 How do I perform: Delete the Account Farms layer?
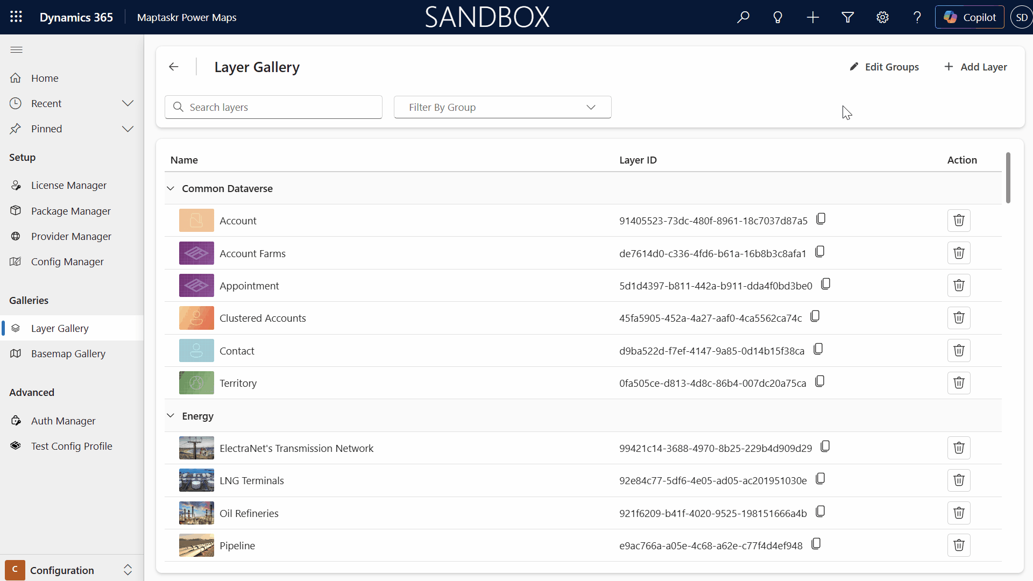pyautogui.click(x=959, y=253)
